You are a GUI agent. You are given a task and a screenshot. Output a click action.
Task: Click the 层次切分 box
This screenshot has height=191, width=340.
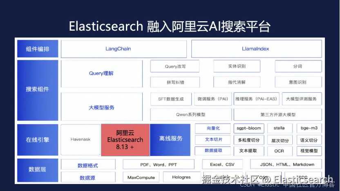280,140
